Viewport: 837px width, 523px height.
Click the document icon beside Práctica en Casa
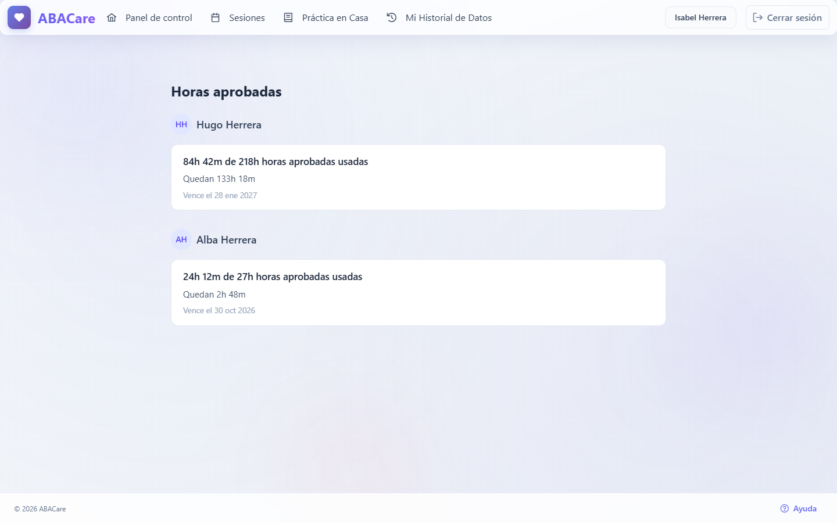click(288, 17)
